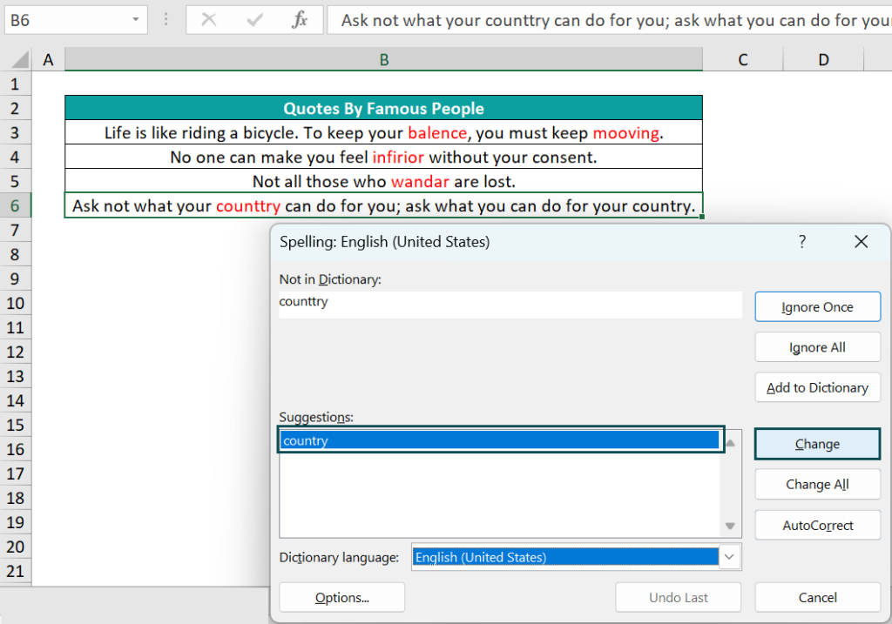The height and width of the screenshot is (624, 892).
Task: Click the Insert Function fx icon
Action: pyautogui.click(x=300, y=19)
